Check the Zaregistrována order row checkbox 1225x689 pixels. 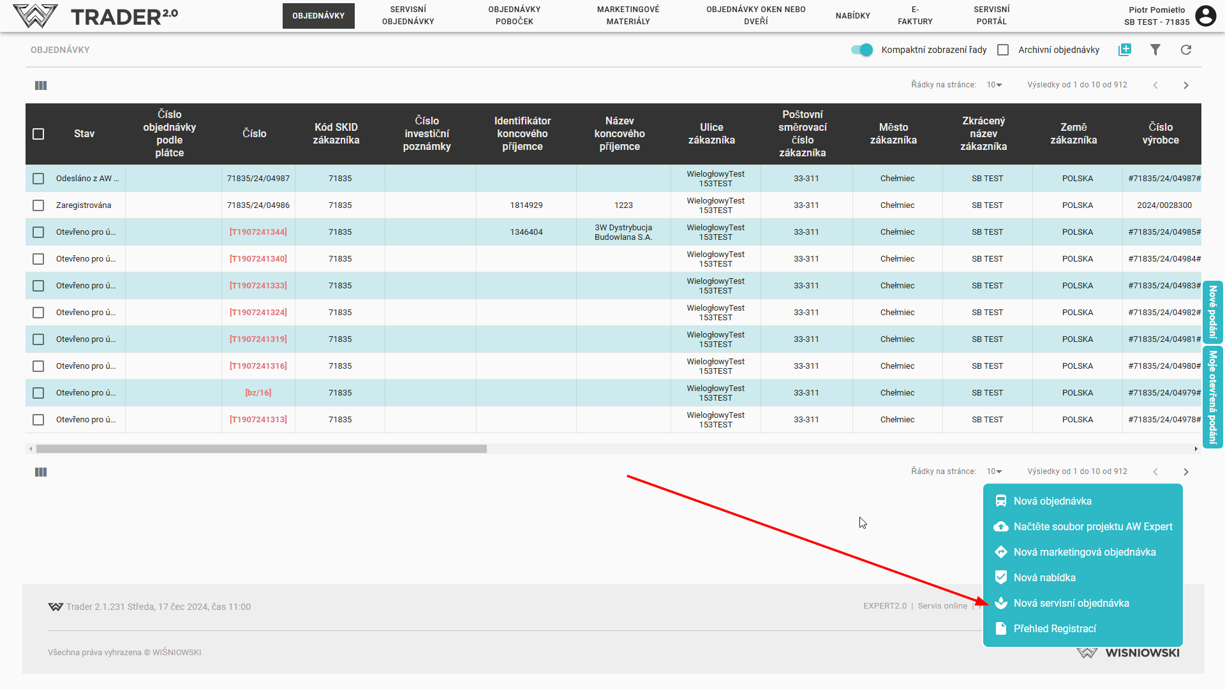(x=38, y=205)
